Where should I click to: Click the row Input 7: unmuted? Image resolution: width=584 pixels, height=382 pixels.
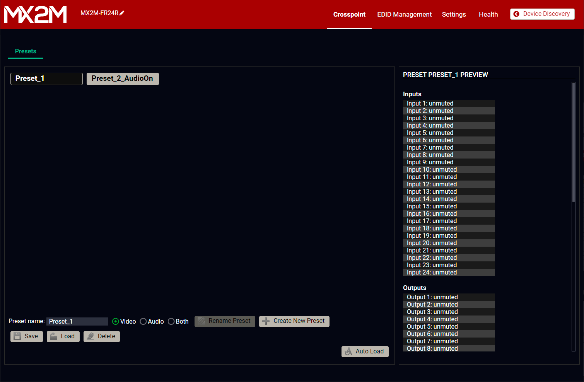coord(449,148)
